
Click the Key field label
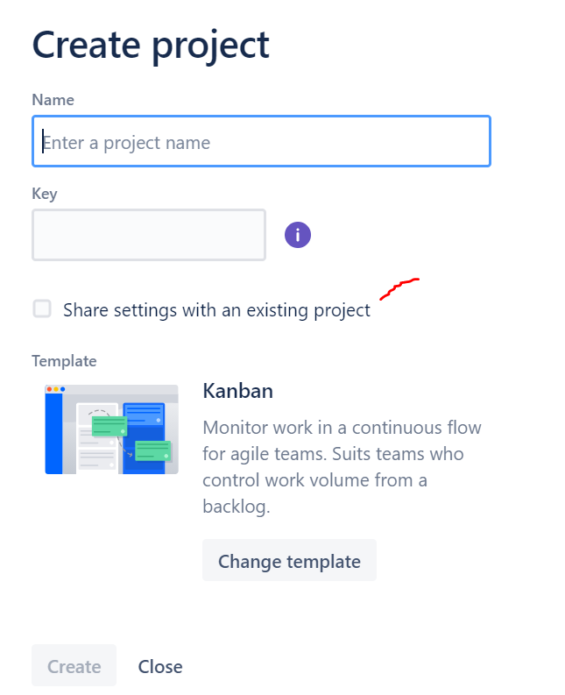coord(45,194)
